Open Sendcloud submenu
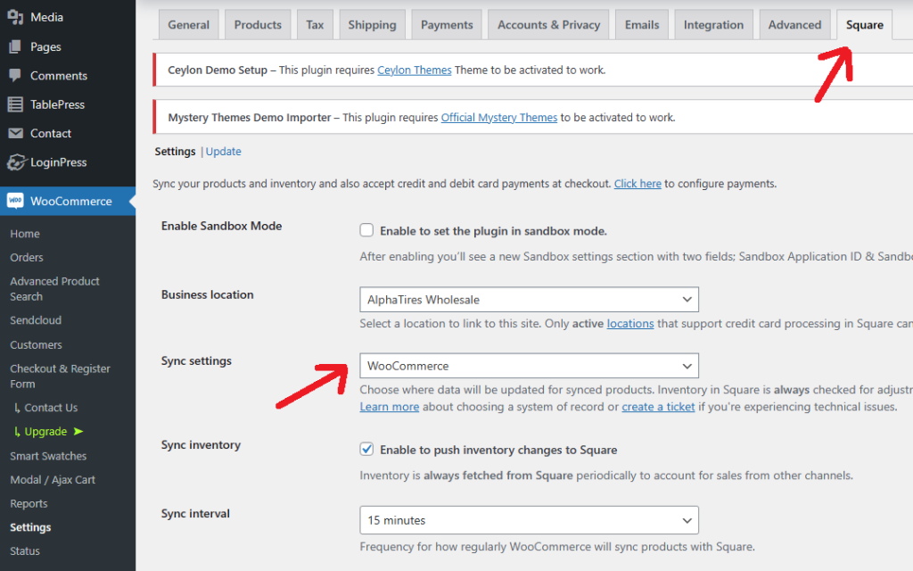The height and width of the screenshot is (571, 913). (36, 320)
